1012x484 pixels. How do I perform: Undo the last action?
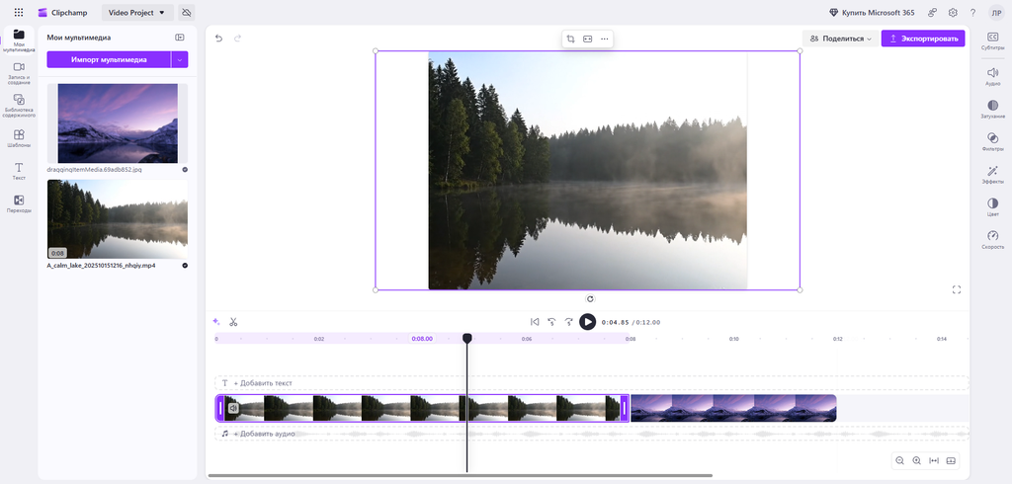(x=218, y=39)
